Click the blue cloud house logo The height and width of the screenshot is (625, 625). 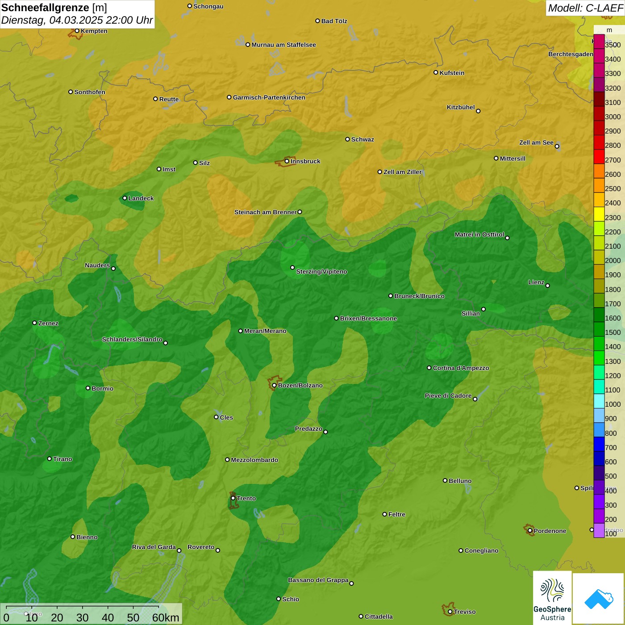pyautogui.click(x=599, y=599)
